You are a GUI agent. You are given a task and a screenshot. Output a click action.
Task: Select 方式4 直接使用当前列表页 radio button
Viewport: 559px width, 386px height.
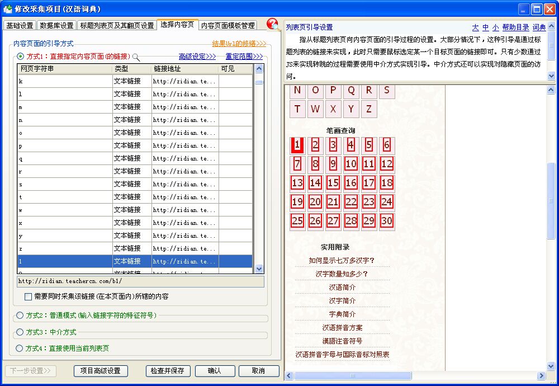20,348
